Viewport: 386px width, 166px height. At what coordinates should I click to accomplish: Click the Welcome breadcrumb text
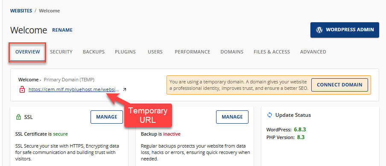(x=50, y=11)
